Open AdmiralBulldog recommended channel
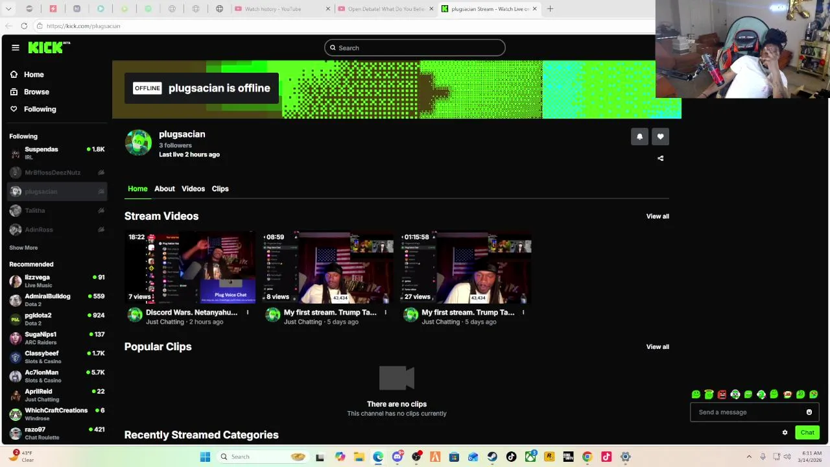Image resolution: width=830 pixels, height=467 pixels. point(57,300)
